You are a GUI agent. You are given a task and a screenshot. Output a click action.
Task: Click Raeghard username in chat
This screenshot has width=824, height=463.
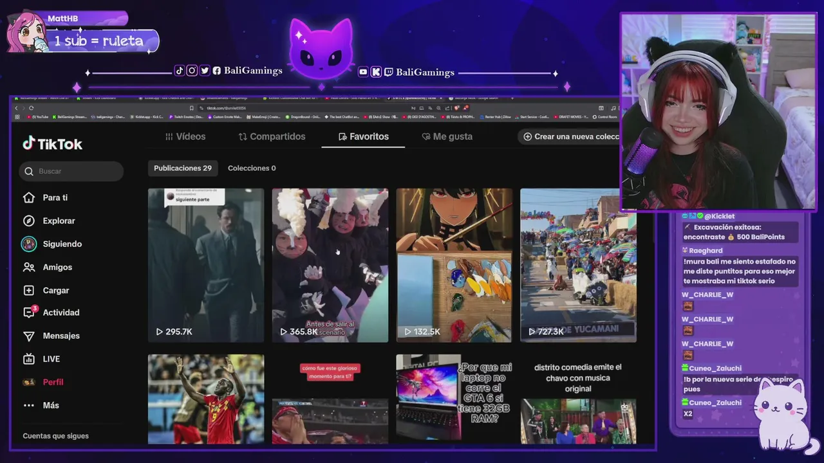click(706, 251)
